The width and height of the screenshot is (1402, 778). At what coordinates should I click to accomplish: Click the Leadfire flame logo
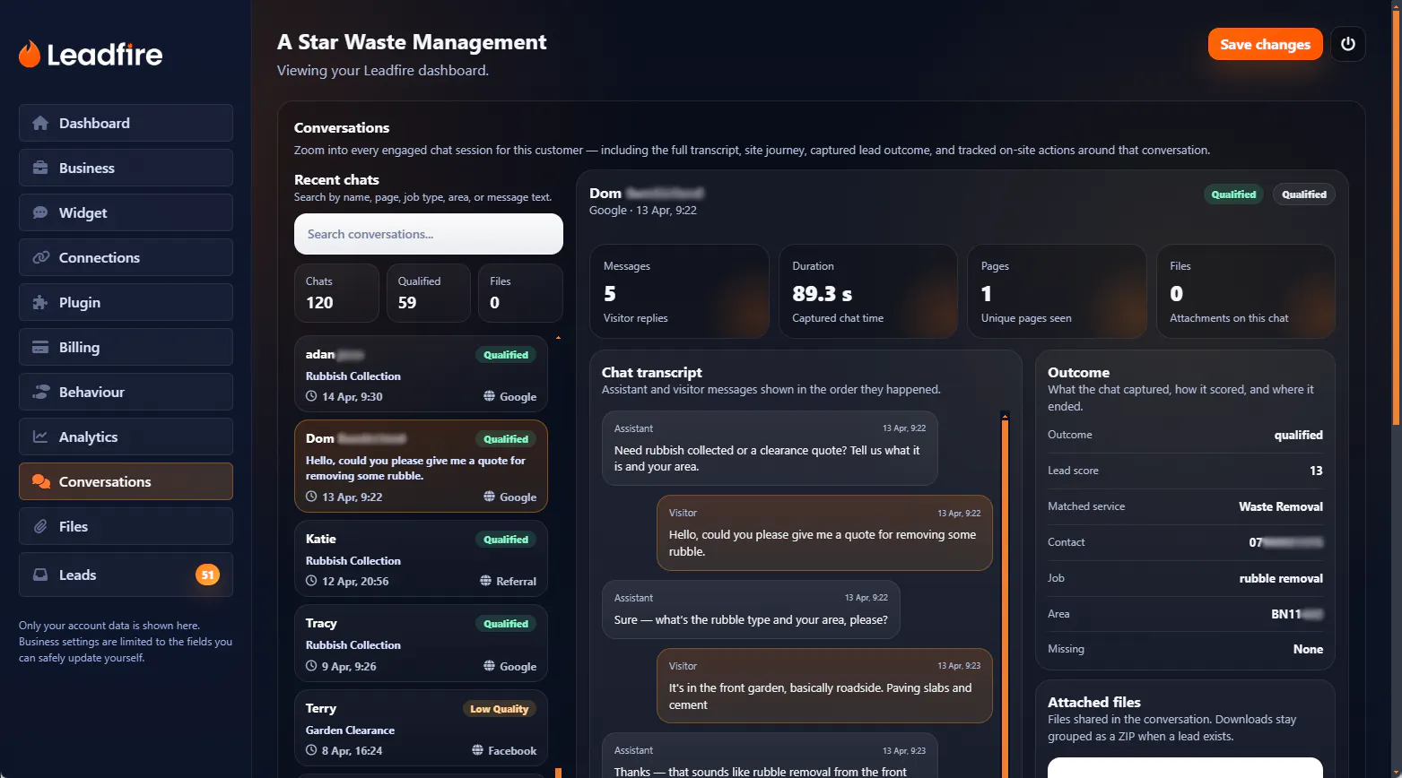(x=30, y=55)
